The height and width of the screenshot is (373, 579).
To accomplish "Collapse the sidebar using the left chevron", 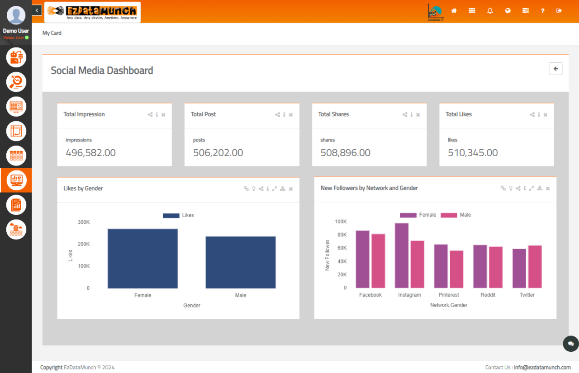I will click(x=36, y=9).
